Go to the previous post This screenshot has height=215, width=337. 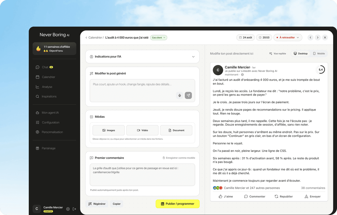click(311, 38)
